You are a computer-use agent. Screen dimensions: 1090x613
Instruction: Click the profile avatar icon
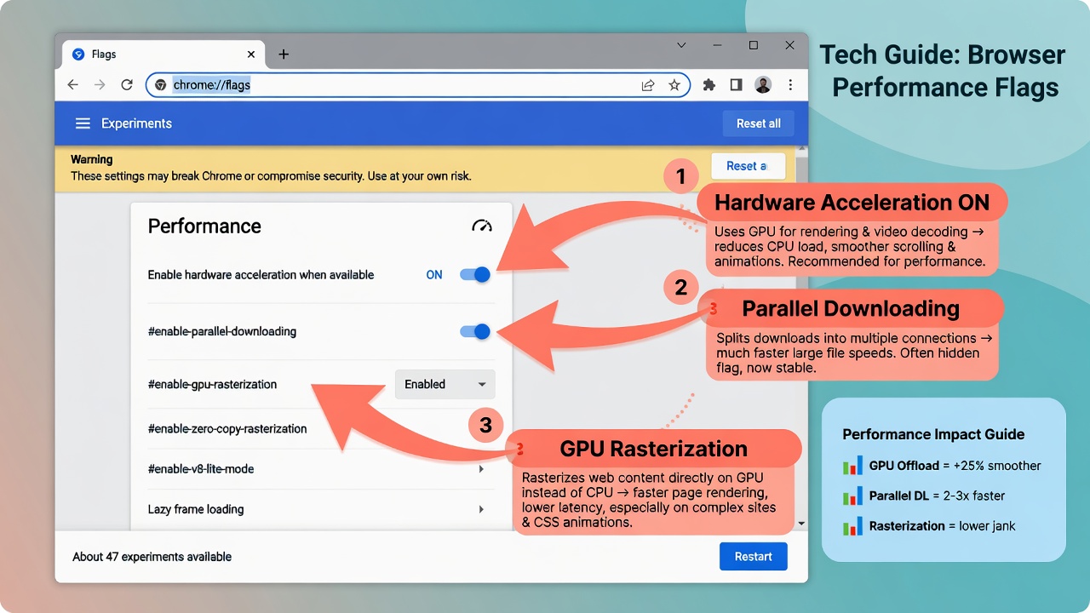coord(763,84)
